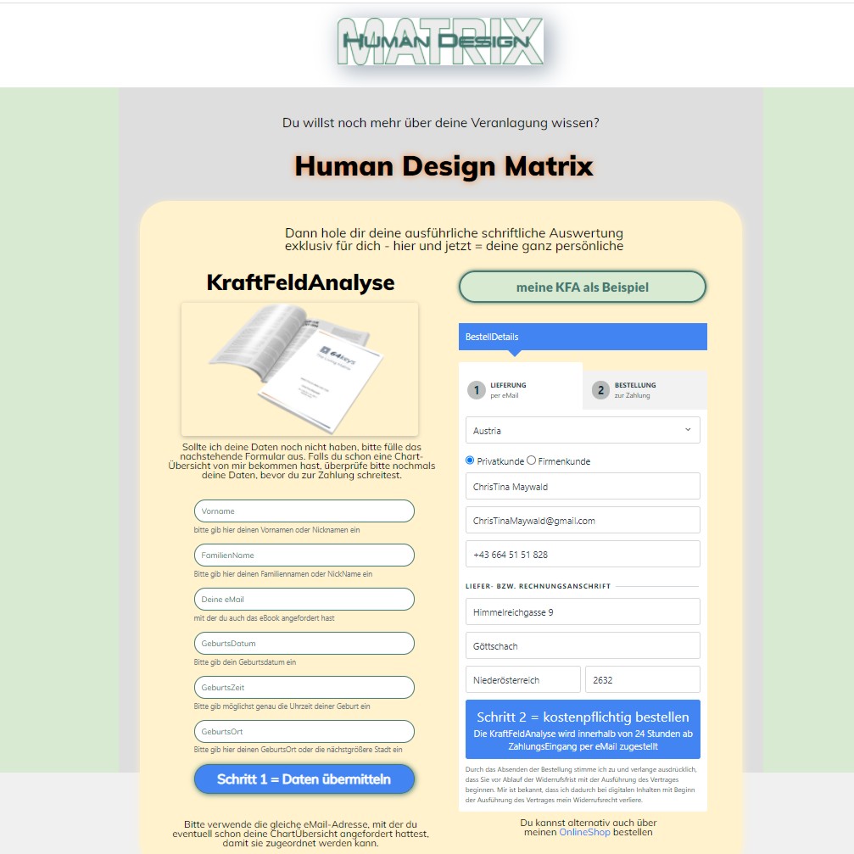Screen dimensions: 854x854
Task: Click the Vorname input field
Action: (x=304, y=511)
